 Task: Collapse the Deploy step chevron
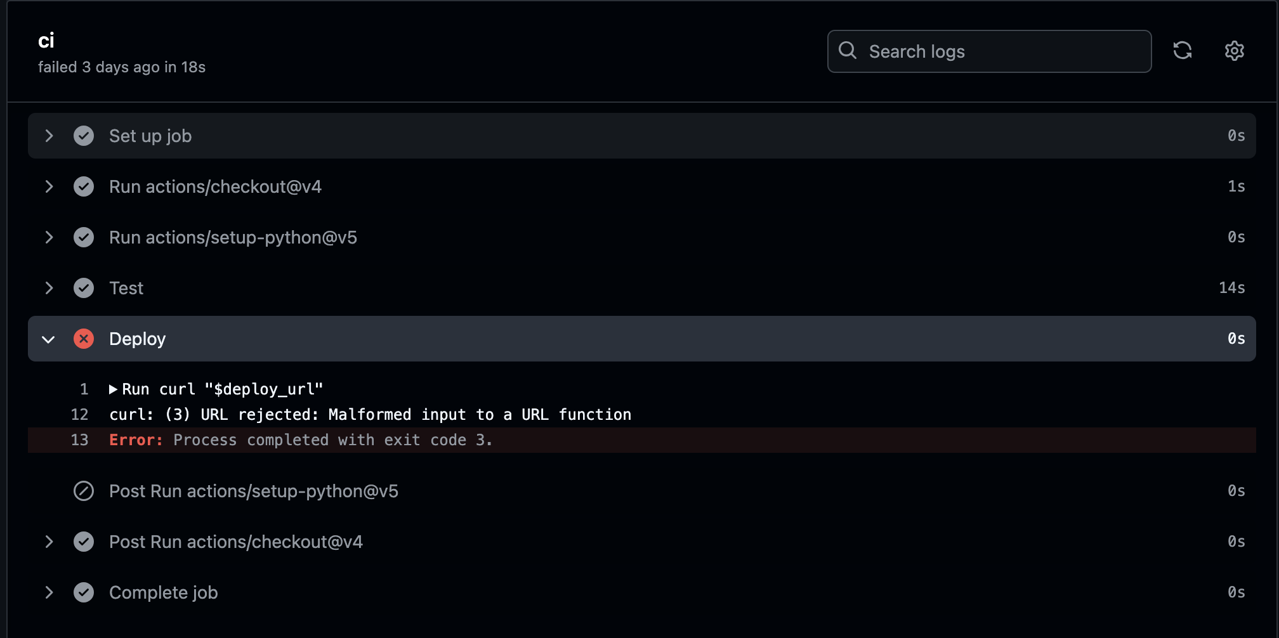pos(48,339)
